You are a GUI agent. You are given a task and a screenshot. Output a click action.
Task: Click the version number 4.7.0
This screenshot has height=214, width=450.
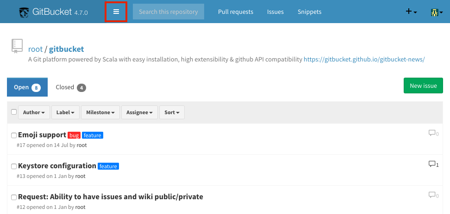[x=81, y=13]
